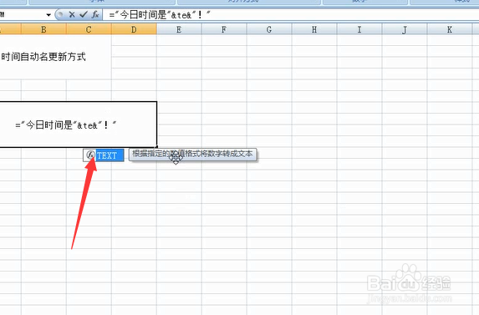
Task: Open the Name Box dropdown arrow
Action: pyautogui.click(x=48, y=15)
